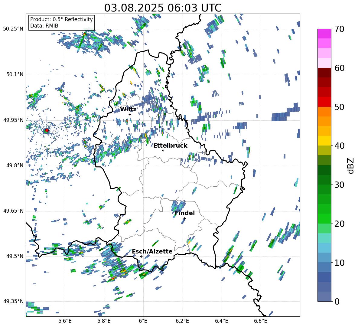Click the 6.2°E longitude label

point(182,321)
